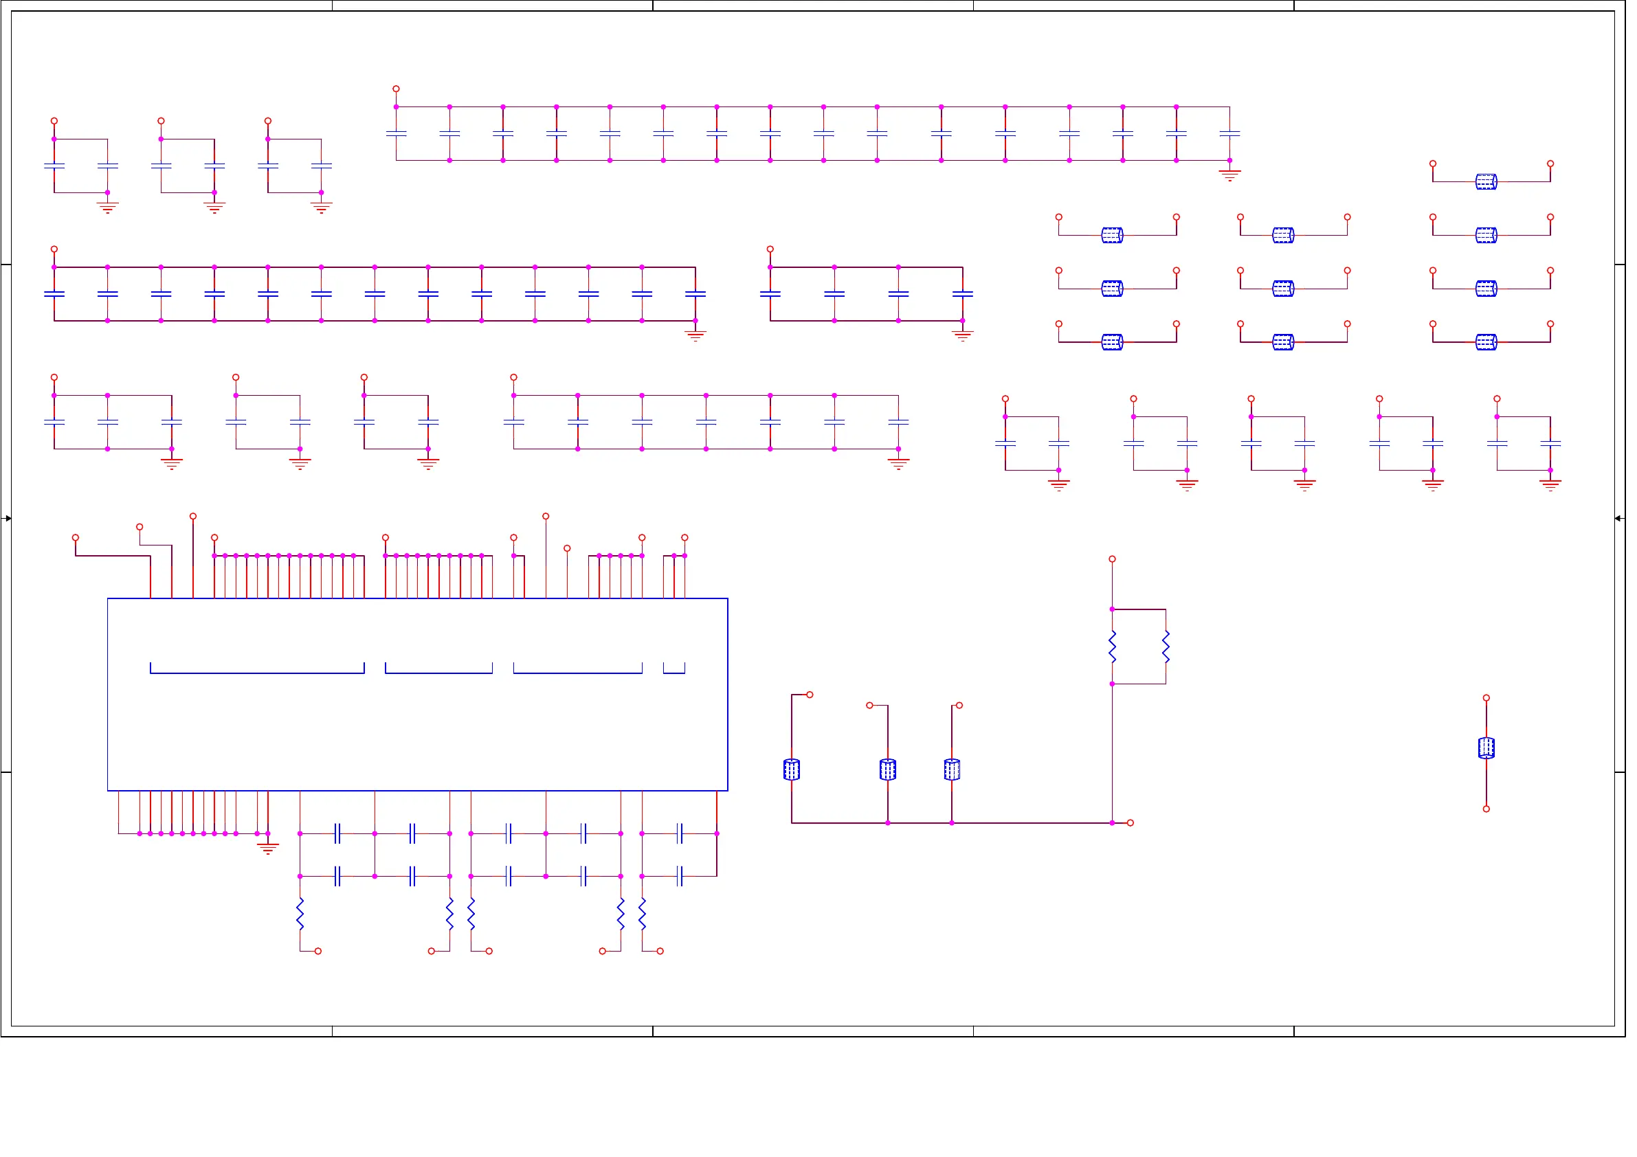Select bottom terminal of the standalone vertical bead
This screenshot has width=1637, height=1157.
point(1486,809)
